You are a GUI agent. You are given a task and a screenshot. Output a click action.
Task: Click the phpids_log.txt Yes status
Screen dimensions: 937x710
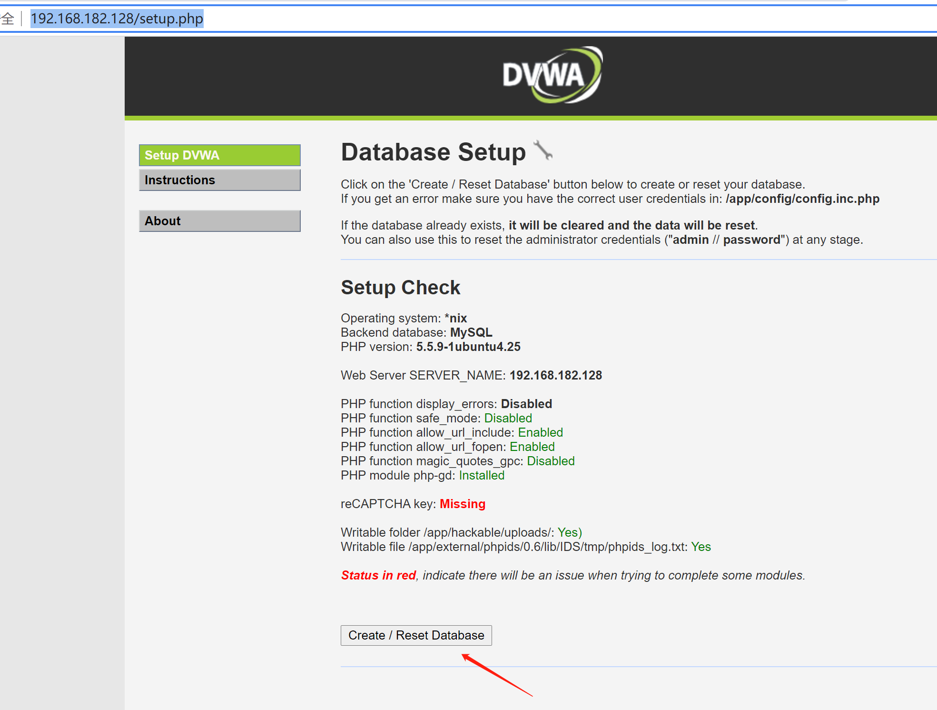(700, 547)
